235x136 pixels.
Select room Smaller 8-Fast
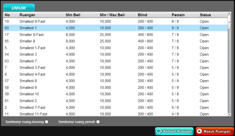pos(115,35)
